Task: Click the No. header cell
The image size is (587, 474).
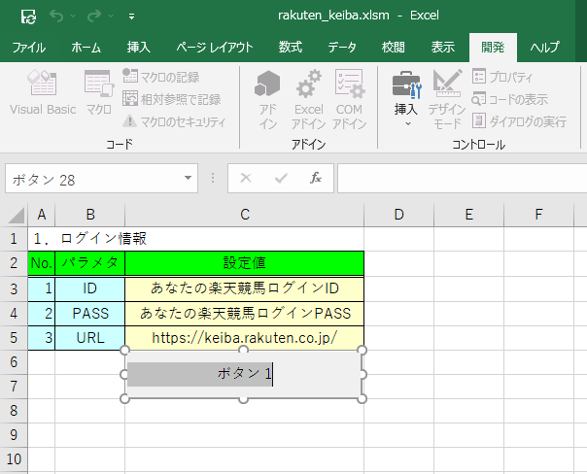Action: tap(42, 263)
